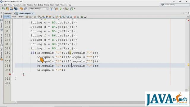Click the red error marker in gutter
Screen dimensions: 190x107
click(10, 74)
